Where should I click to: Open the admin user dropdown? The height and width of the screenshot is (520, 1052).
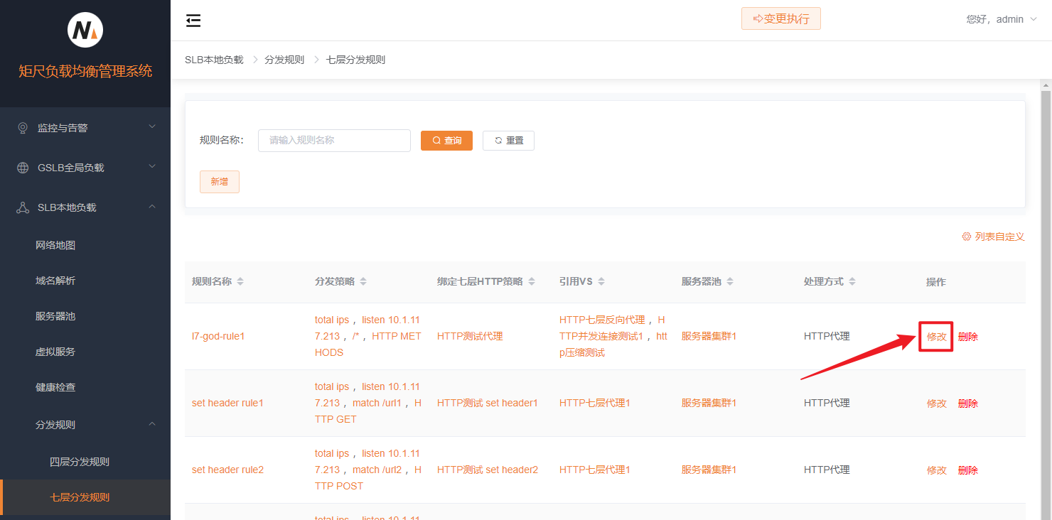tap(1001, 19)
